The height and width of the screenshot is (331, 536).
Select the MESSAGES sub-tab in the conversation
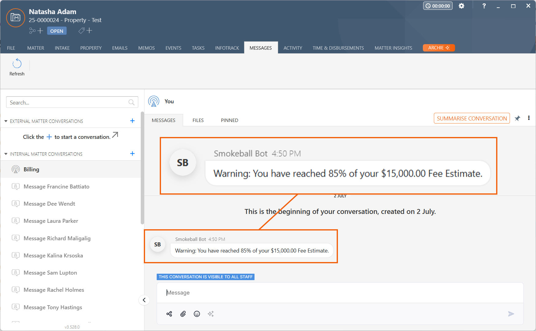(163, 120)
